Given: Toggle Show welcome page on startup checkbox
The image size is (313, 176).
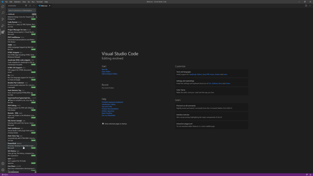Looking at the screenshot, I should [103, 124].
